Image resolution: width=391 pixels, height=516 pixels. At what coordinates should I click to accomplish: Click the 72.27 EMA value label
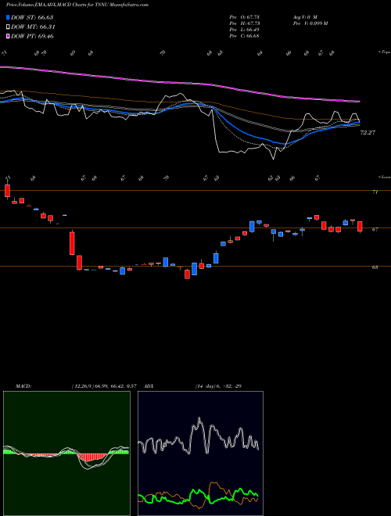[368, 133]
